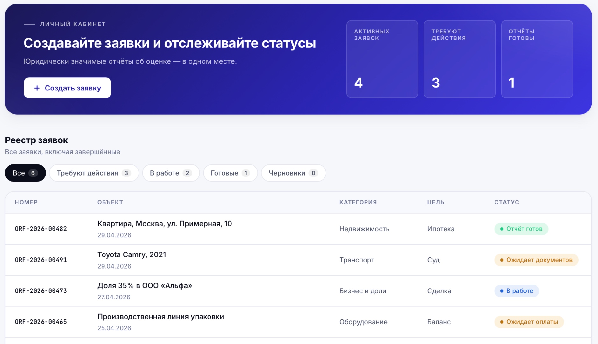
Task: Click the Баланс purpose cell
Action: click(439, 322)
